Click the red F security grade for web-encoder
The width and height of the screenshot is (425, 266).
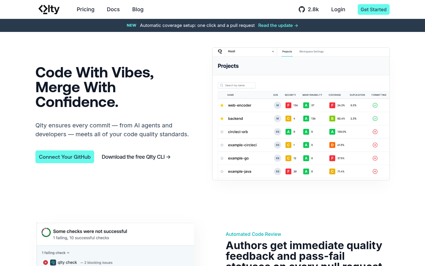click(288, 105)
